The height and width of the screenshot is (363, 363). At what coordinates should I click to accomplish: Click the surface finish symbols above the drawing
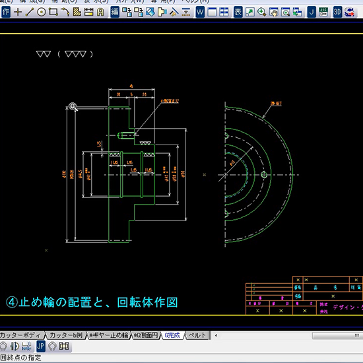[65, 54]
